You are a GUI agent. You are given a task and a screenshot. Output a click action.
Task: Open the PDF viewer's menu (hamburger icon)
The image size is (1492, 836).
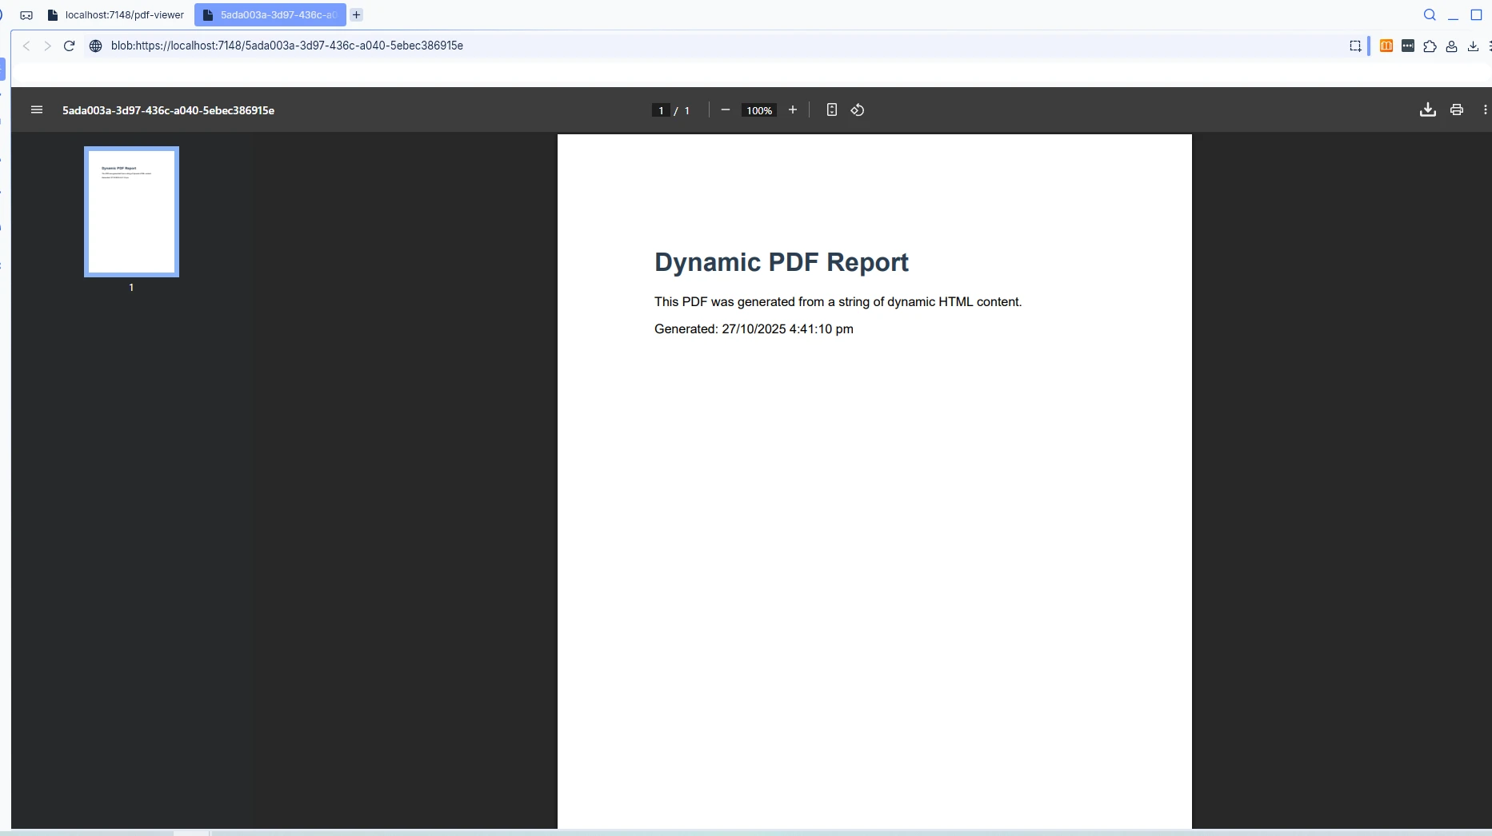37,109
